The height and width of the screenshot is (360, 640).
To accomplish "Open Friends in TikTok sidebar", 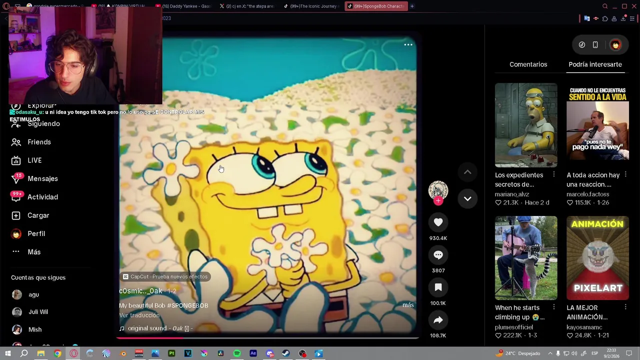I will point(39,142).
